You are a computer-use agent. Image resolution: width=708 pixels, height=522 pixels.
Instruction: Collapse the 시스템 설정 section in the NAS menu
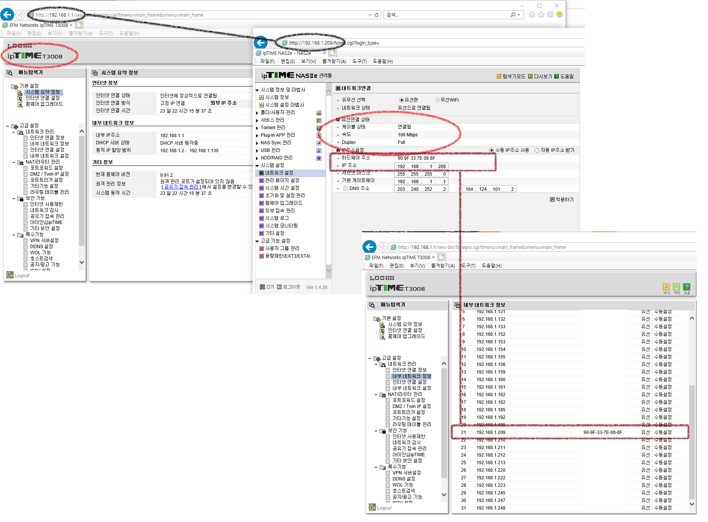pos(257,165)
